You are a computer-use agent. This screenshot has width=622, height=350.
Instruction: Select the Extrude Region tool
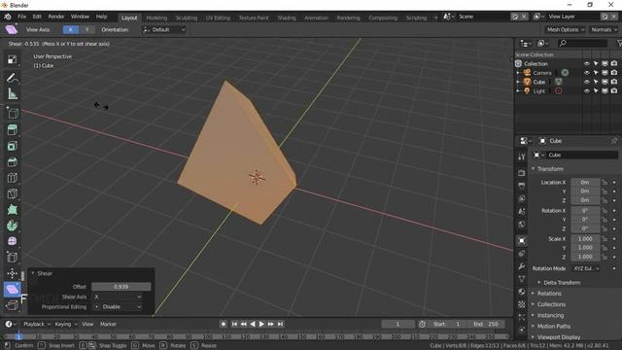(x=13, y=129)
